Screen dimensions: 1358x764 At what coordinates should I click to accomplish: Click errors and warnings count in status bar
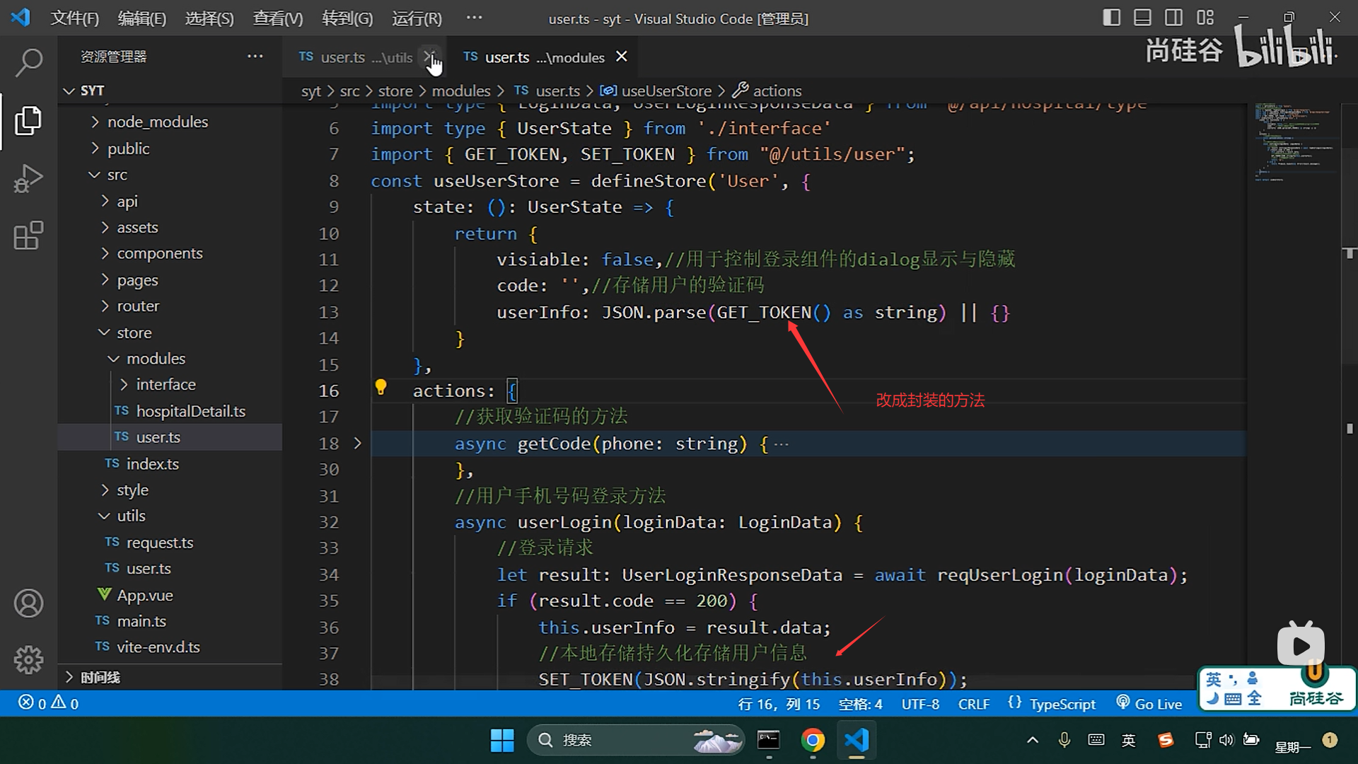(x=48, y=704)
